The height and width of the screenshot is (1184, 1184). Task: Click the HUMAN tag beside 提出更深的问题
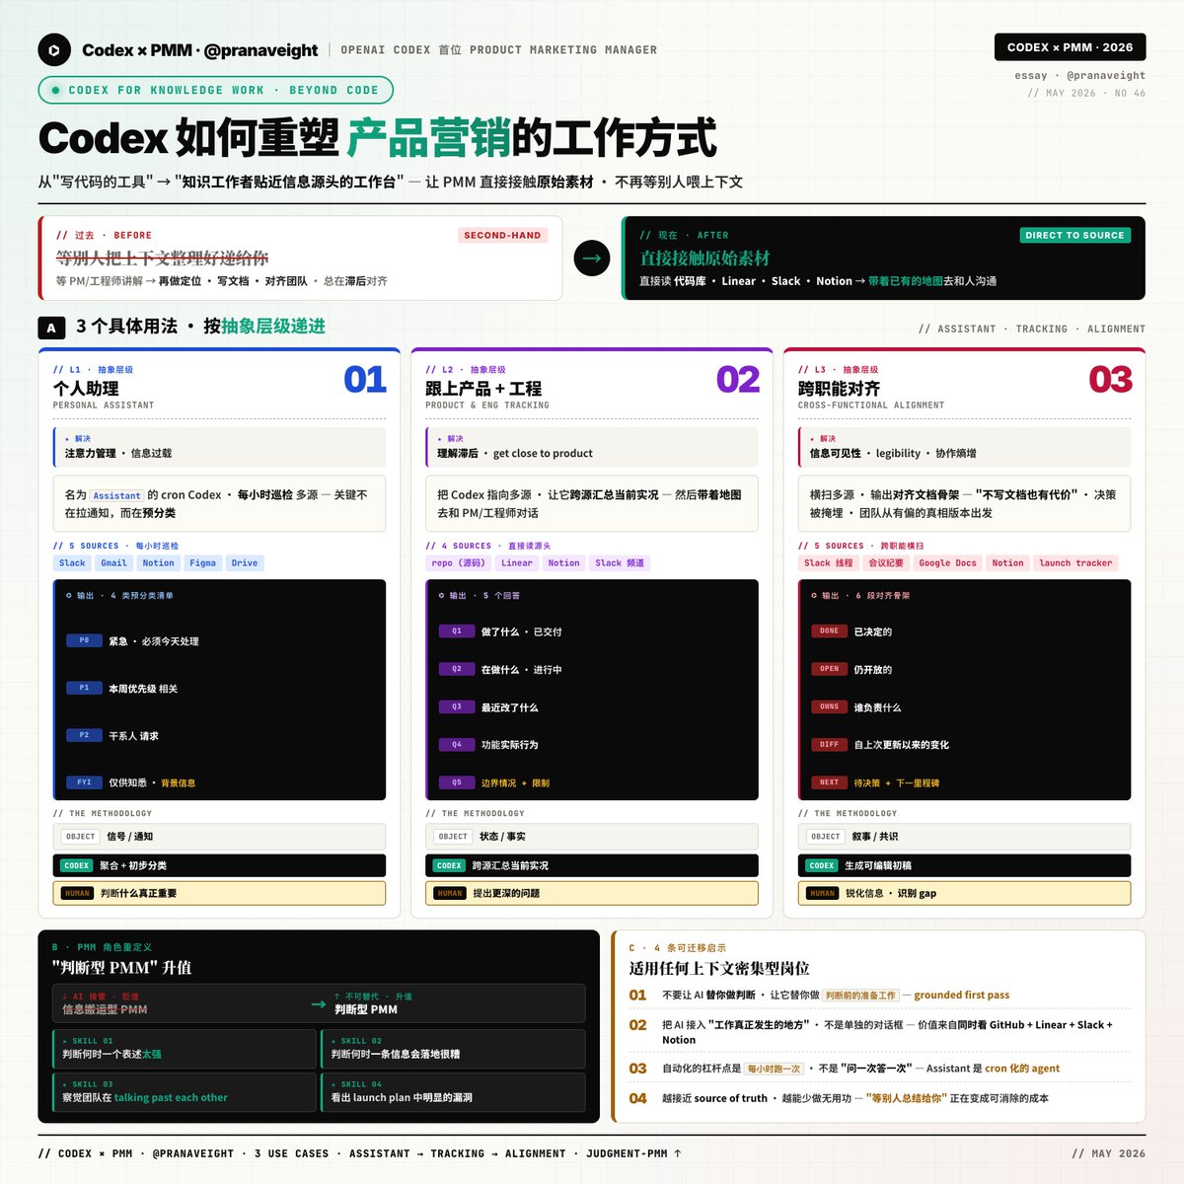449,893
